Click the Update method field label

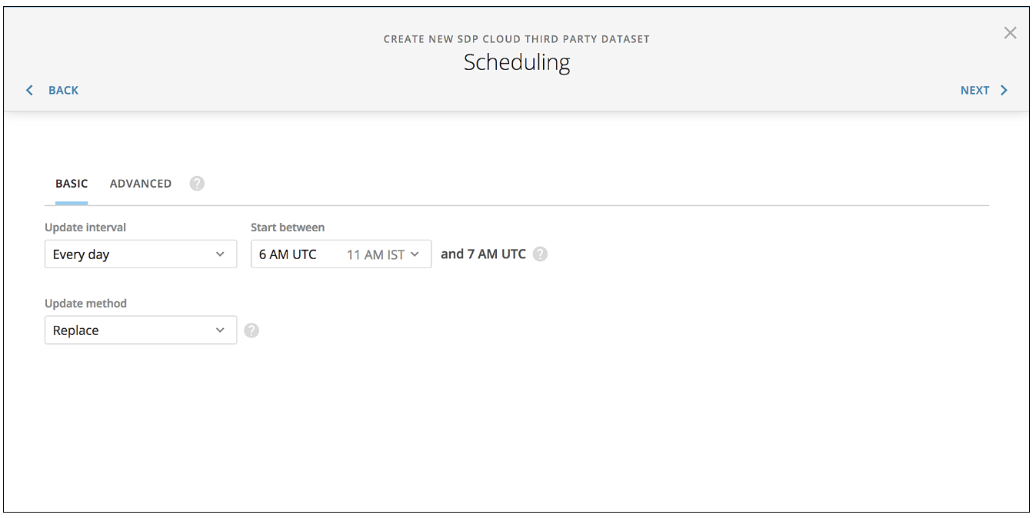[85, 304]
